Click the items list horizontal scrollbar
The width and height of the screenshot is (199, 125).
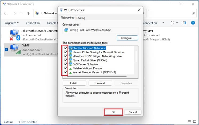[97, 76]
